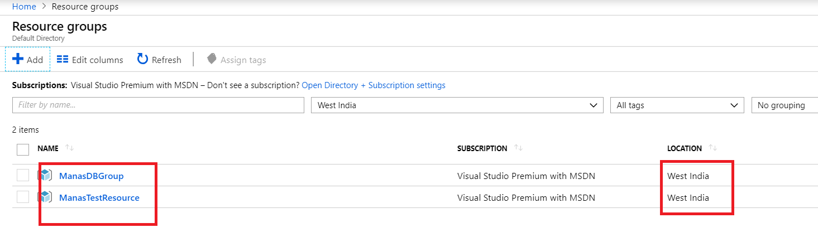818x237 pixels.
Task: Focus the Filter by name field
Action: 158,105
